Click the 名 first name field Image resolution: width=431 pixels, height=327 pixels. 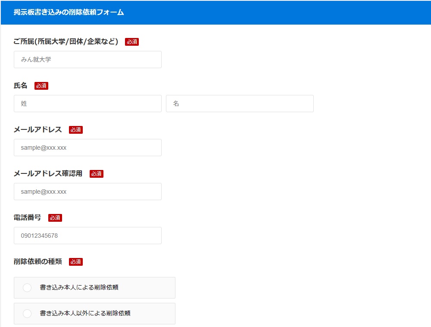coord(240,104)
